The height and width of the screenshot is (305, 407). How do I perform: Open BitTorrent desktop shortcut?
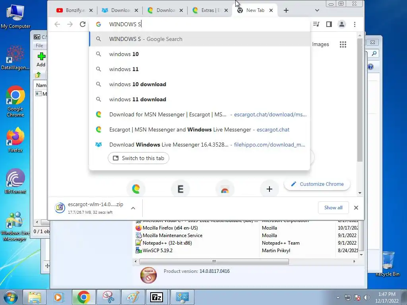pyautogui.click(x=15, y=181)
